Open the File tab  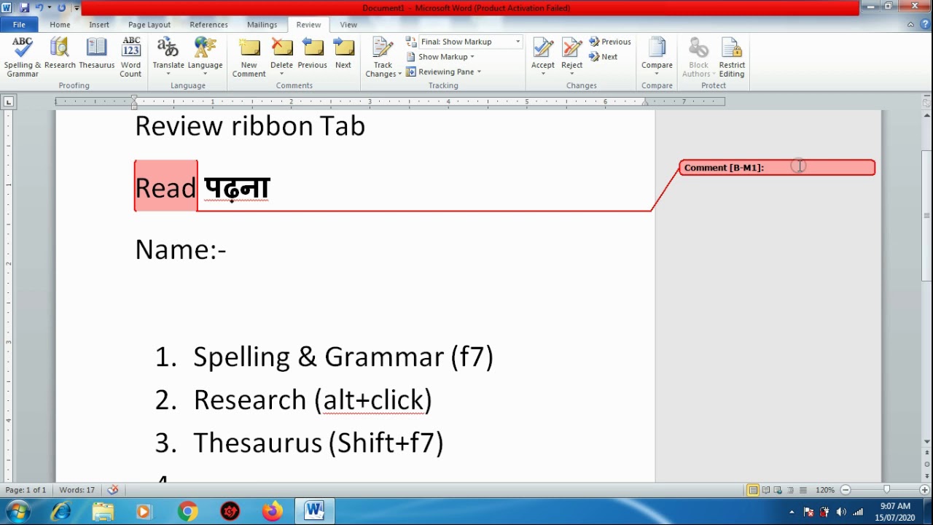pos(19,25)
